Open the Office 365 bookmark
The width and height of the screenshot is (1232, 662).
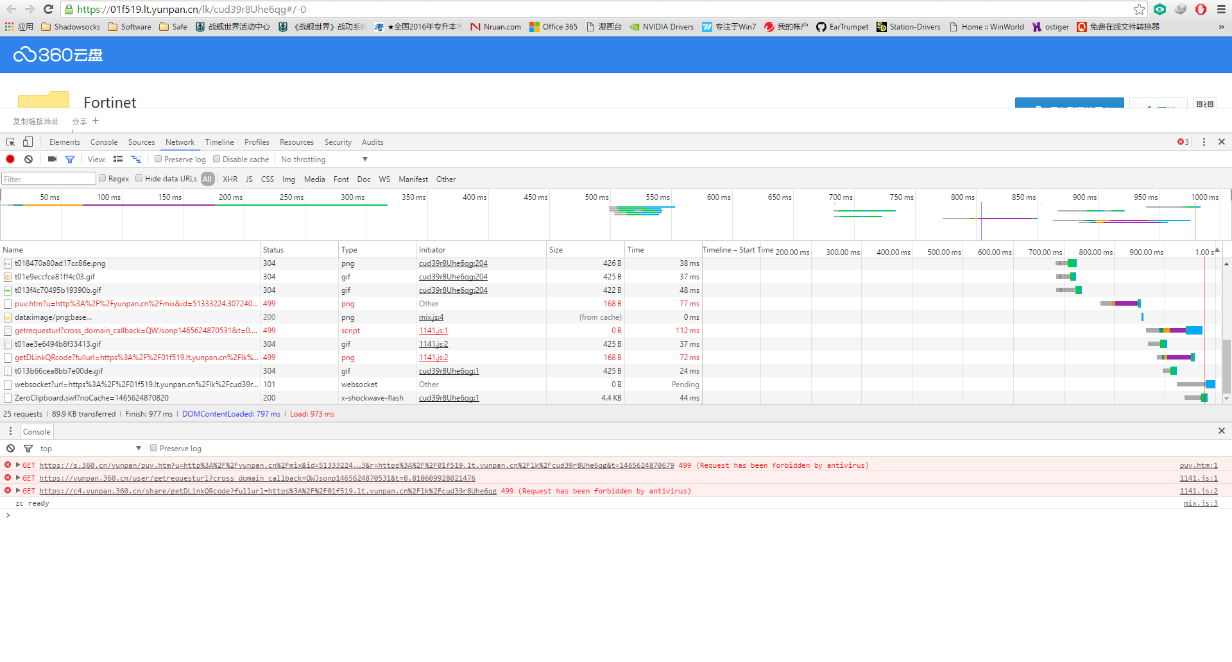coord(553,27)
